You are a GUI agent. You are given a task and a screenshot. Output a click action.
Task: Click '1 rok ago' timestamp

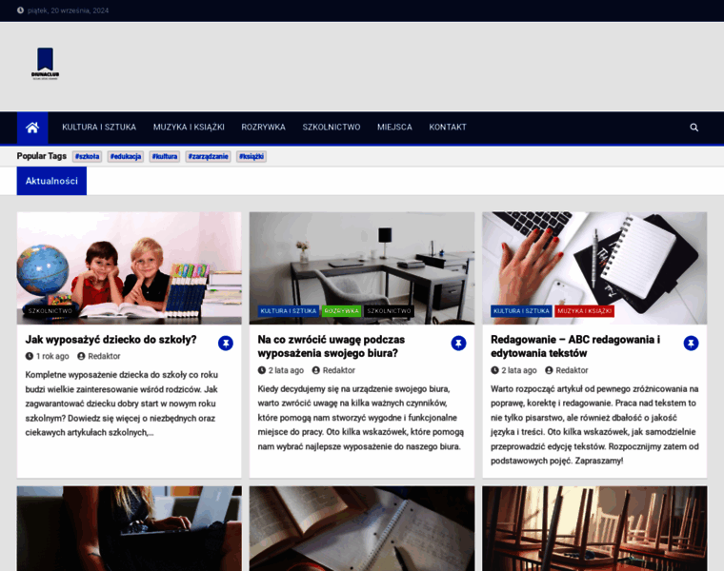pos(52,356)
